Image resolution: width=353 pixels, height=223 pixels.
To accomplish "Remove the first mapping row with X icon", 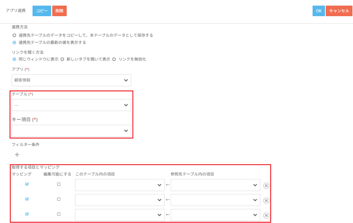I will 266,186.
